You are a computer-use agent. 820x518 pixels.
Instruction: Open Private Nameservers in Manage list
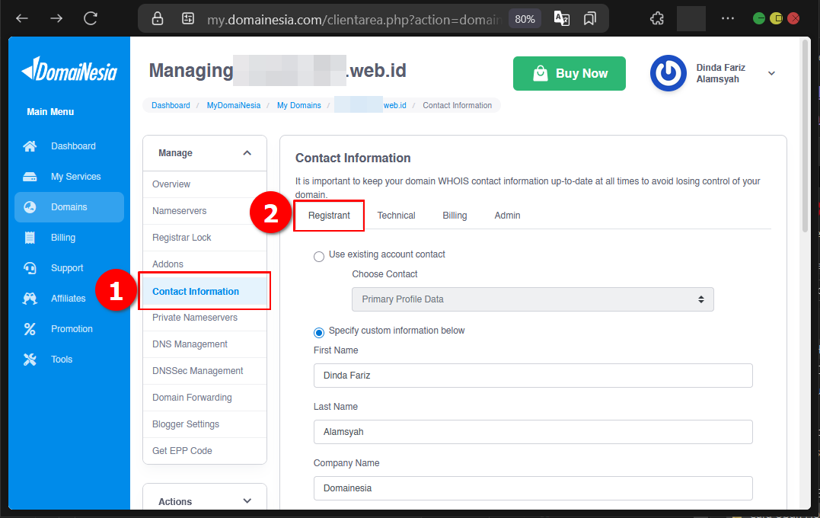[x=205, y=318]
